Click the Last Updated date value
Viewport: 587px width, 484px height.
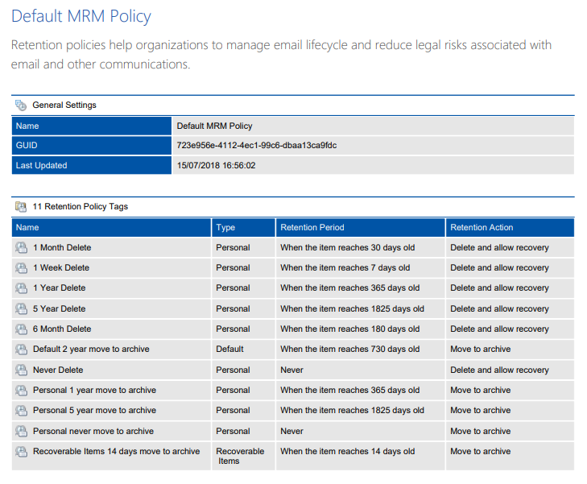(x=216, y=166)
